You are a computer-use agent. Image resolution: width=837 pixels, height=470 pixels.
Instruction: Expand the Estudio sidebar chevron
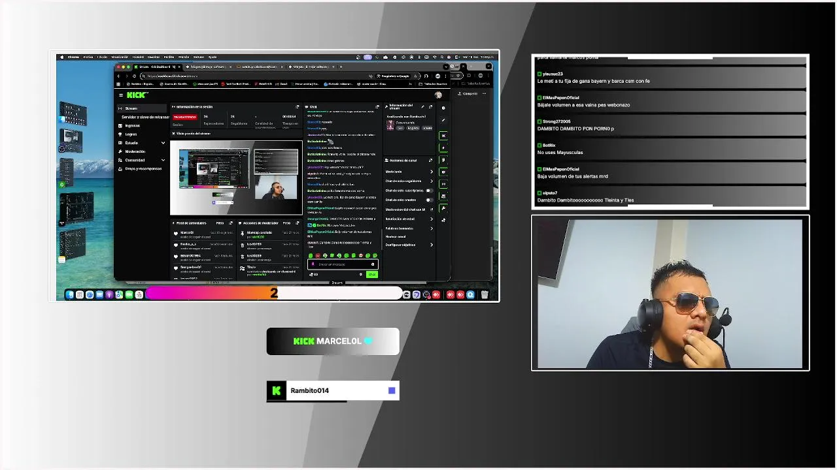click(x=163, y=142)
